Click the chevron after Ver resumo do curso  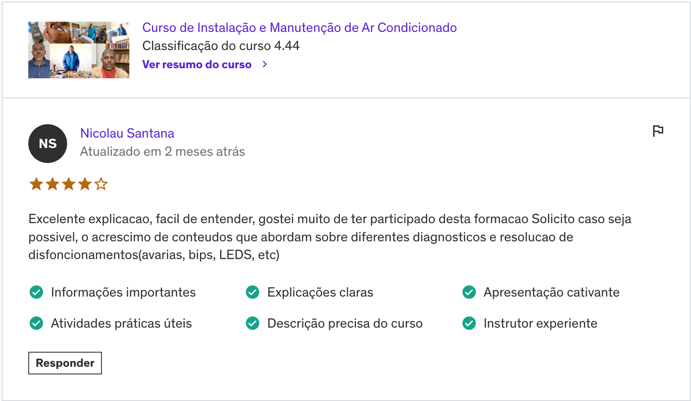click(265, 64)
